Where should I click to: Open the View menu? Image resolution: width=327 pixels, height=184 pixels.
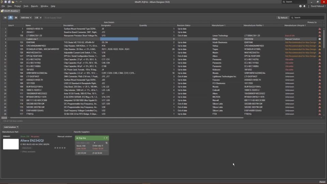[10, 6]
